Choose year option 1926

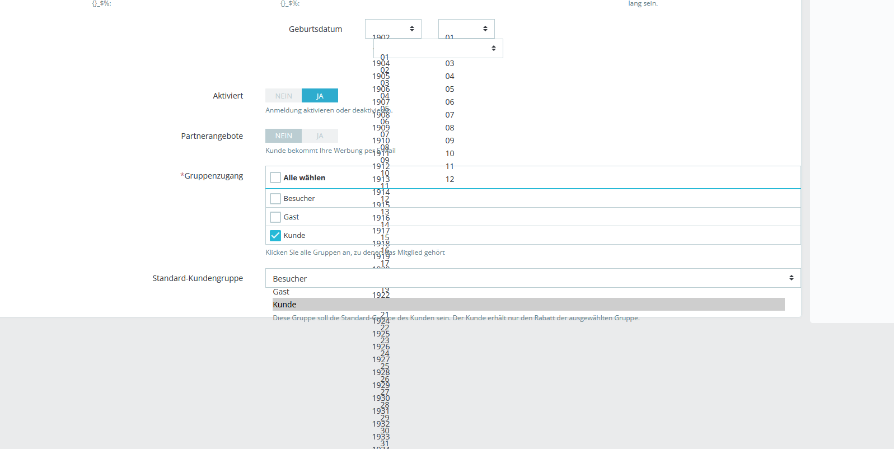click(381, 347)
